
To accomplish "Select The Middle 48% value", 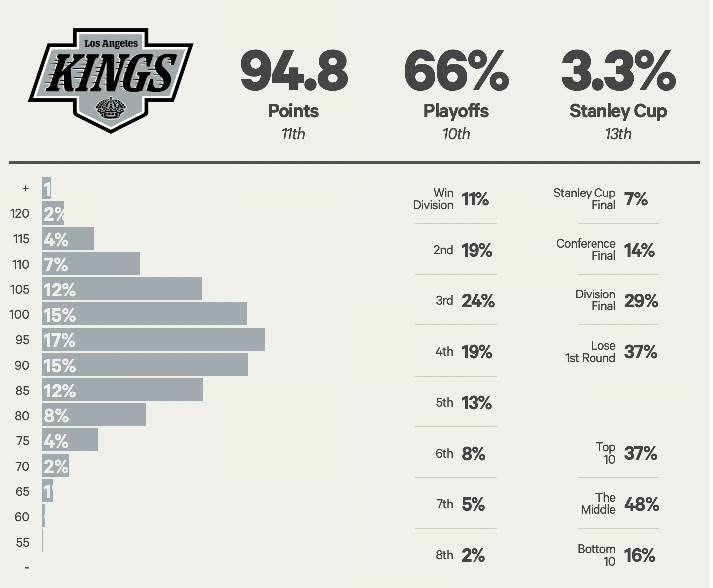I will point(641,504).
